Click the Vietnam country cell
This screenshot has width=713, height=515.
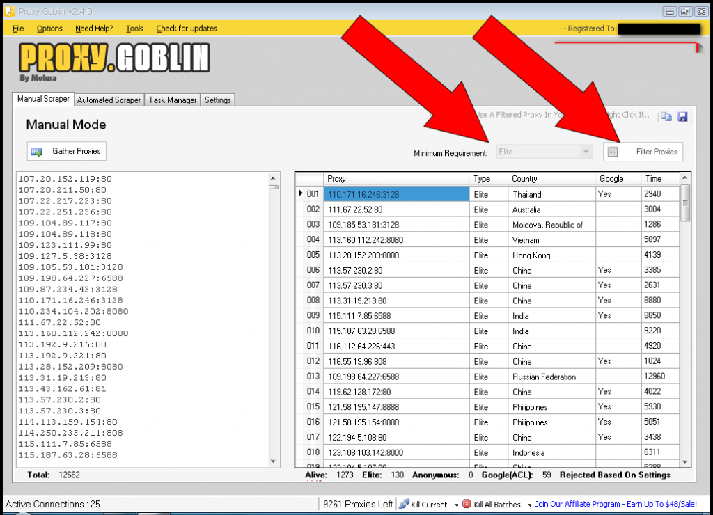coord(551,240)
